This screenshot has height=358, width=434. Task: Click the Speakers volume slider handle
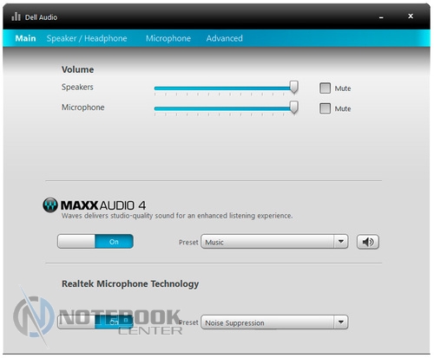(294, 88)
